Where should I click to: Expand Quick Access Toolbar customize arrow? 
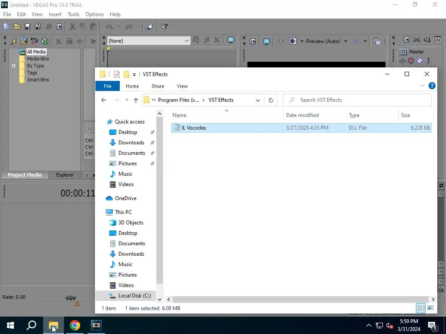tap(134, 75)
